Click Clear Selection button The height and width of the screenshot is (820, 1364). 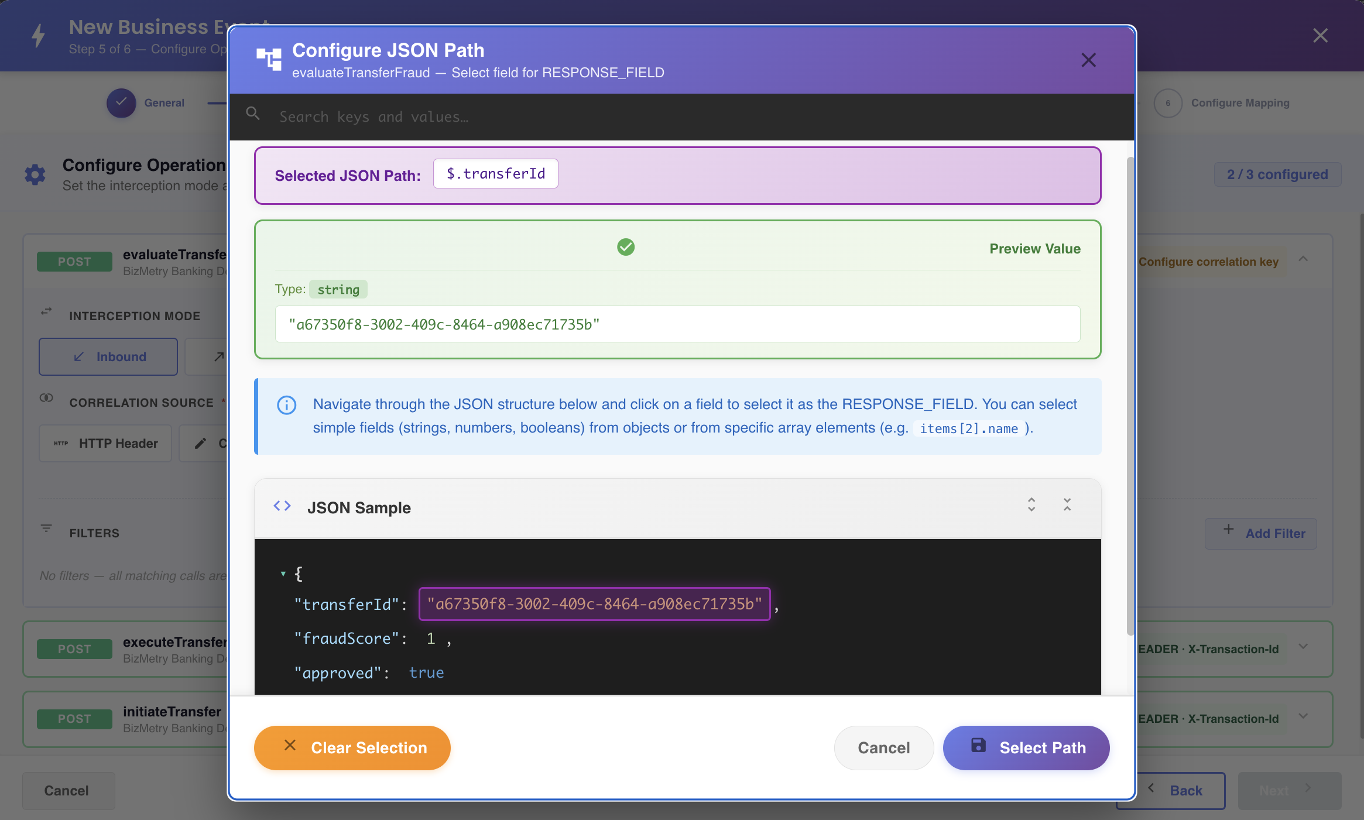pyautogui.click(x=352, y=747)
